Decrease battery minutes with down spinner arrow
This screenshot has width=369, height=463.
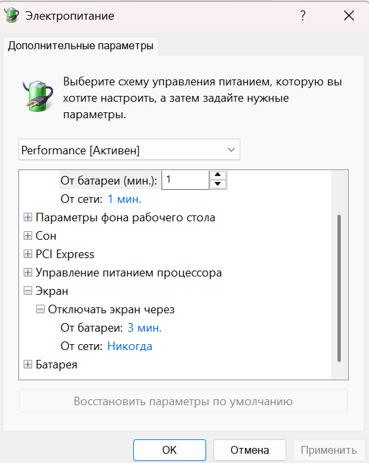click(218, 185)
